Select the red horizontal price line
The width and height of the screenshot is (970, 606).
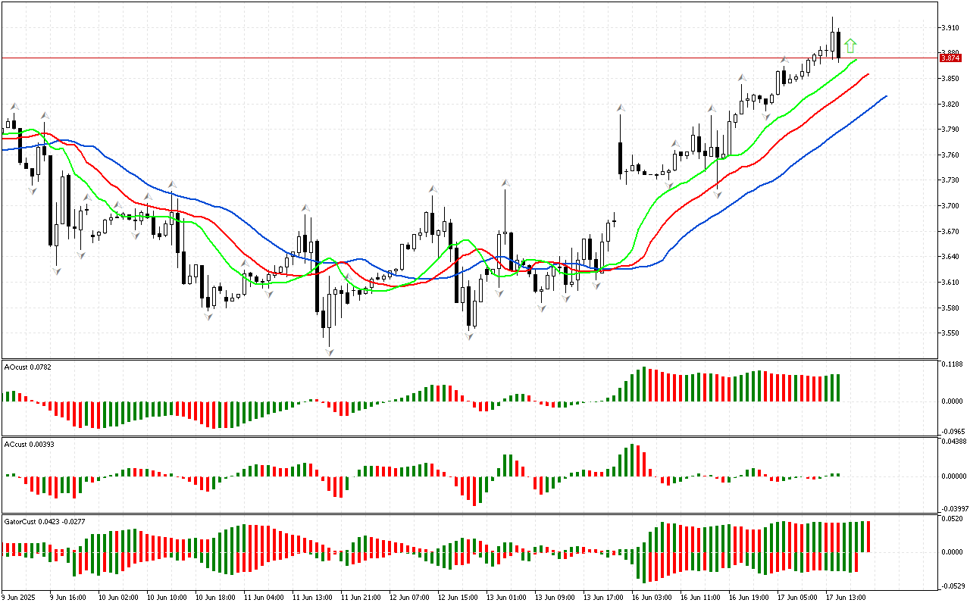pos(455,58)
